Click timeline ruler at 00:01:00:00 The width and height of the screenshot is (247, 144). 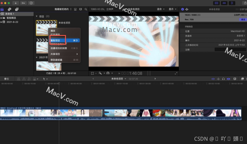99,84
